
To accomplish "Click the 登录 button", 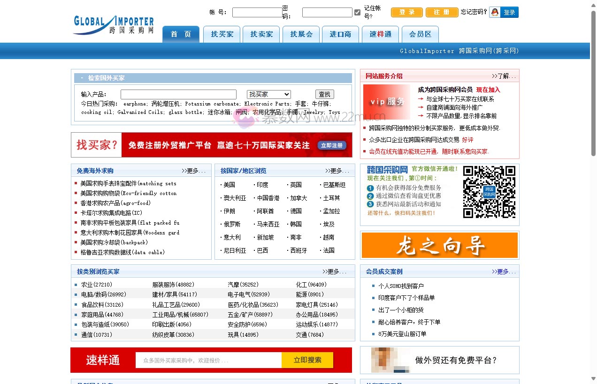I will [406, 12].
